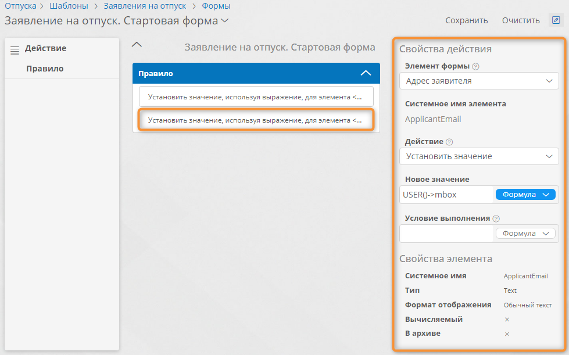Screen dimensions: 569x355
Task: Click the cross mark next to В архиве
Action: click(507, 334)
